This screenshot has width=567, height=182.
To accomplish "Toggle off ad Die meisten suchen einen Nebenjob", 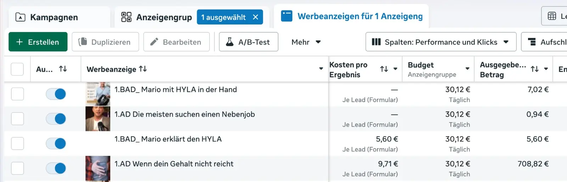I will 56,119.
